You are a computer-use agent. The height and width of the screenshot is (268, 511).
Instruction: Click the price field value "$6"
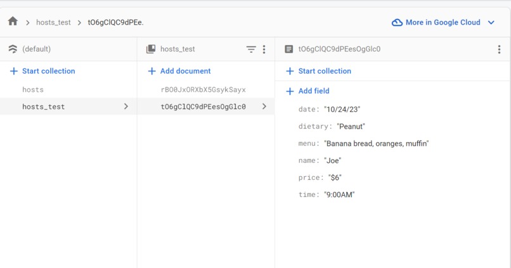click(335, 177)
